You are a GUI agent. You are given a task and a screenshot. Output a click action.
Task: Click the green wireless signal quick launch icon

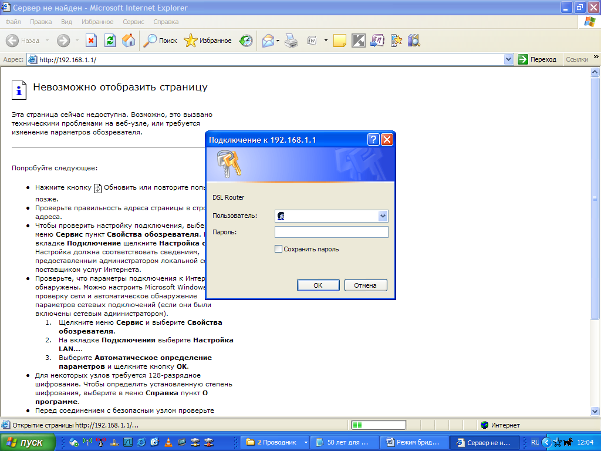pyautogui.click(x=87, y=442)
